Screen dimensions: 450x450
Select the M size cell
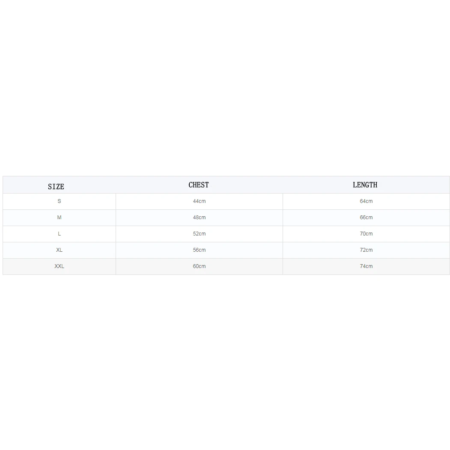59,218
